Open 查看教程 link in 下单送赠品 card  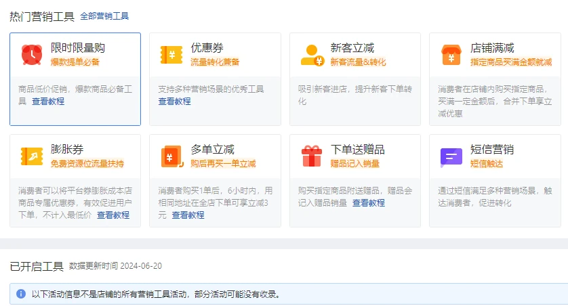coord(369,202)
